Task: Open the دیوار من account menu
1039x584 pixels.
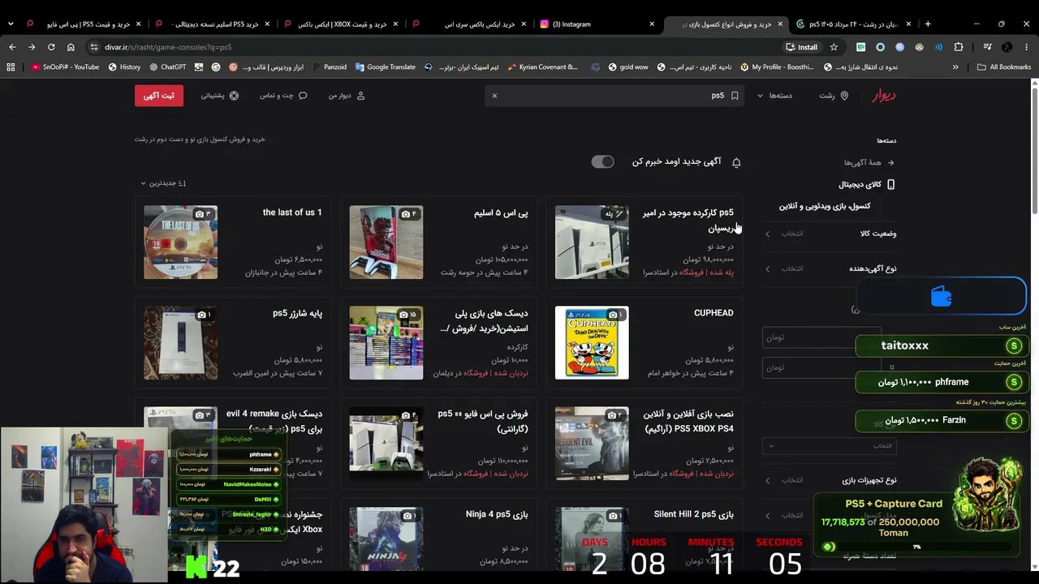Action: click(x=347, y=96)
